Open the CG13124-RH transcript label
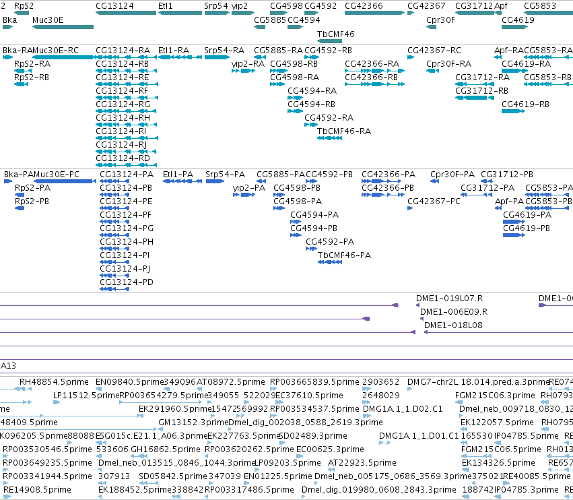Screen dimensions: 573x500 click(123, 118)
